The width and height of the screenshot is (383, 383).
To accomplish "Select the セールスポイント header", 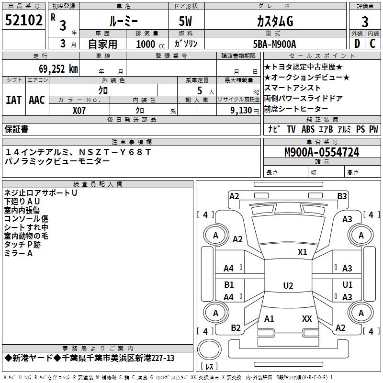I will 322,56.
